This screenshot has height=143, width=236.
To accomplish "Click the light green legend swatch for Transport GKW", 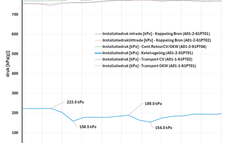I will pos(98,66).
